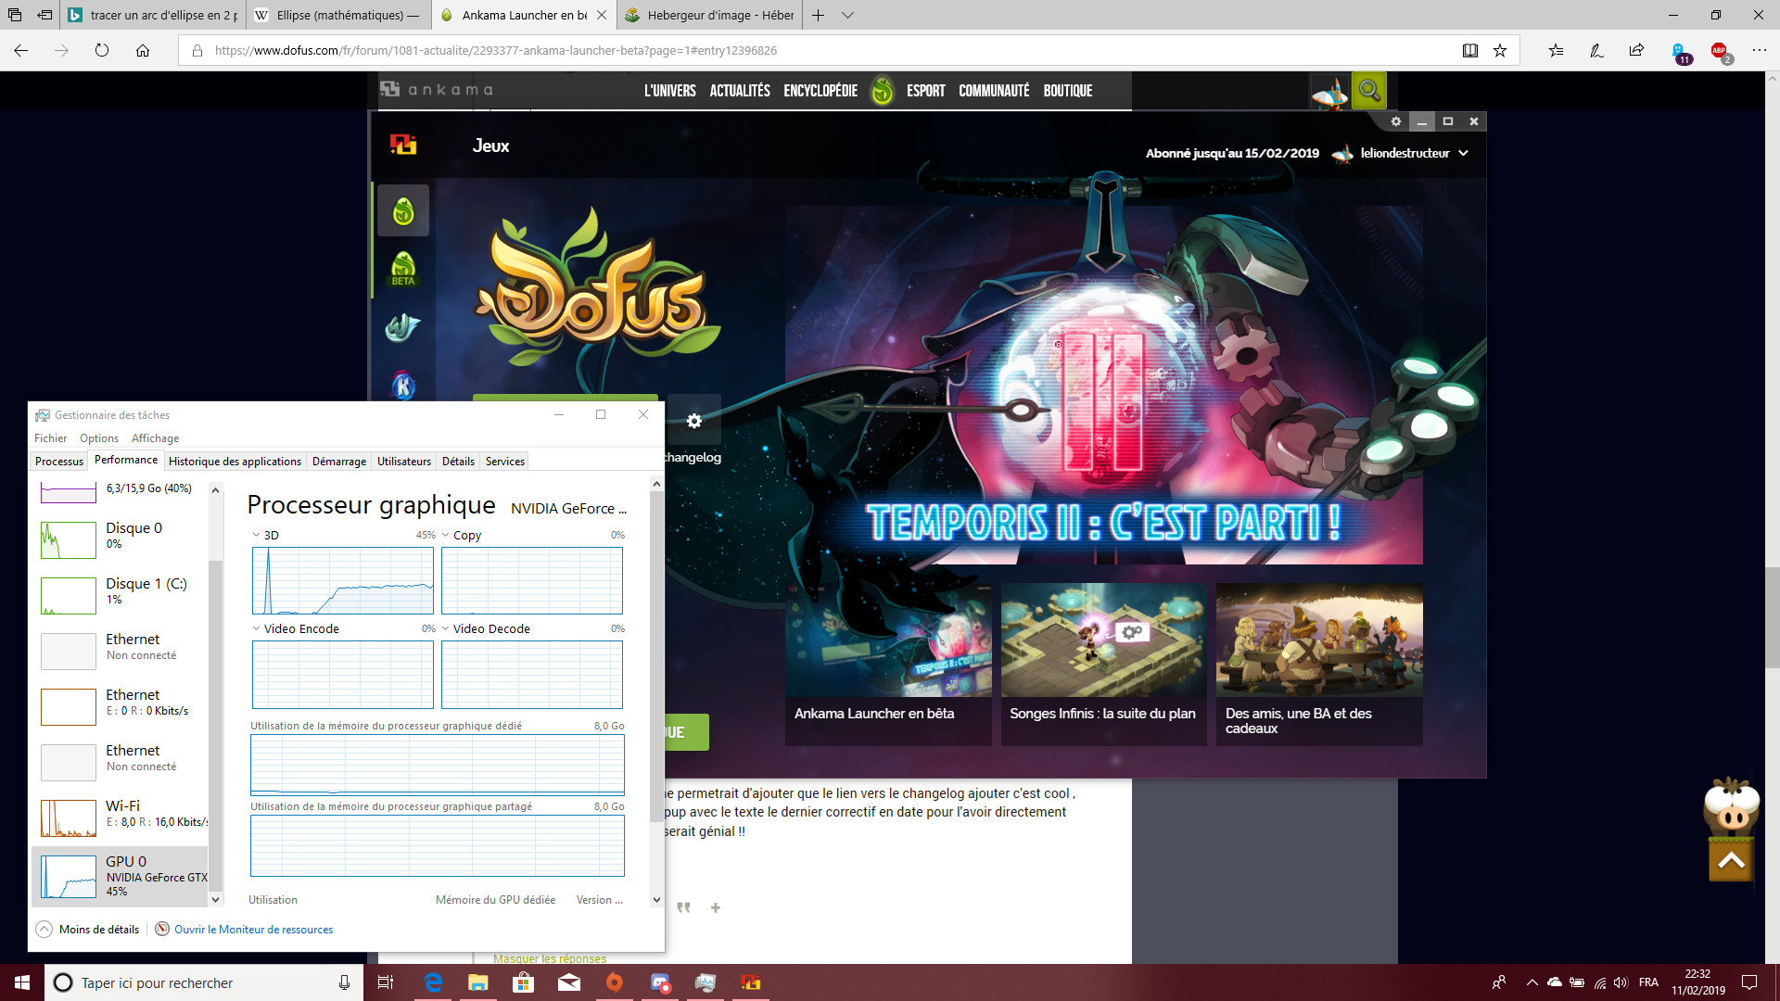Collapse the Video Encode graph section
The image size is (1780, 1001).
(254, 628)
